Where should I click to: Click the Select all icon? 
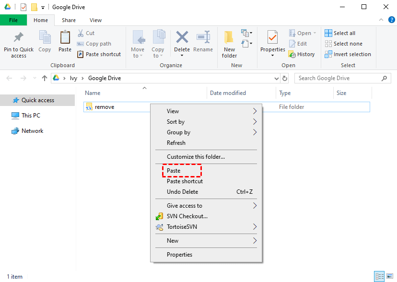coord(328,33)
